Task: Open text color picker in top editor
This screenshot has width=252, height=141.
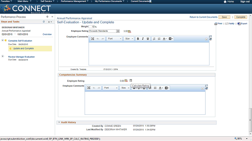Action: coord(165,39)
